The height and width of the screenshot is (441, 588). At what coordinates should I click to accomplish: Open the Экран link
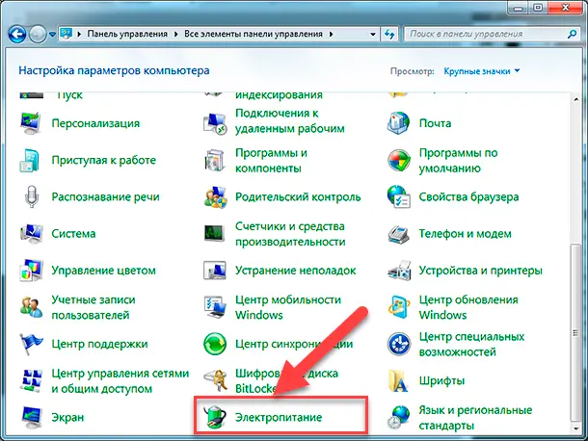pyautogui.click(x=67, y=417)
